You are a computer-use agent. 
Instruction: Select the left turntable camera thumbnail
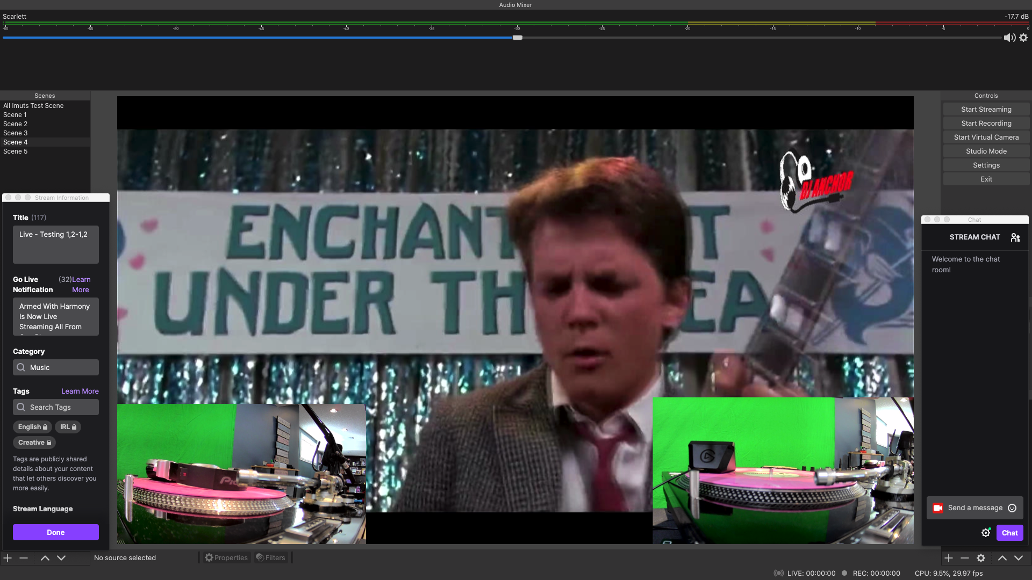click(241, 474)
